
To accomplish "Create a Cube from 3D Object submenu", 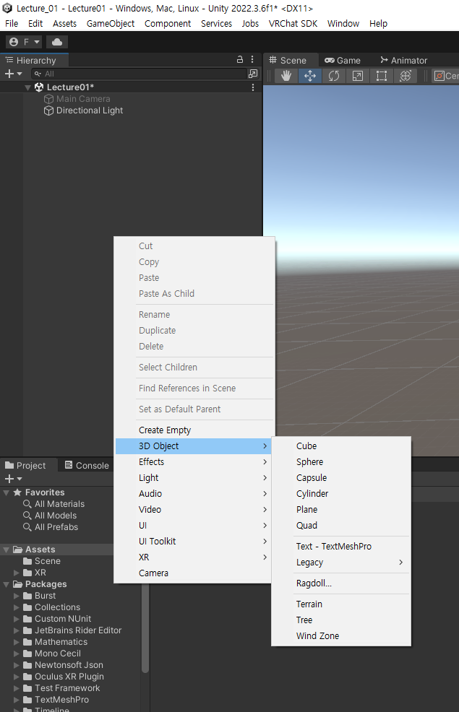I will click(341, 446).
